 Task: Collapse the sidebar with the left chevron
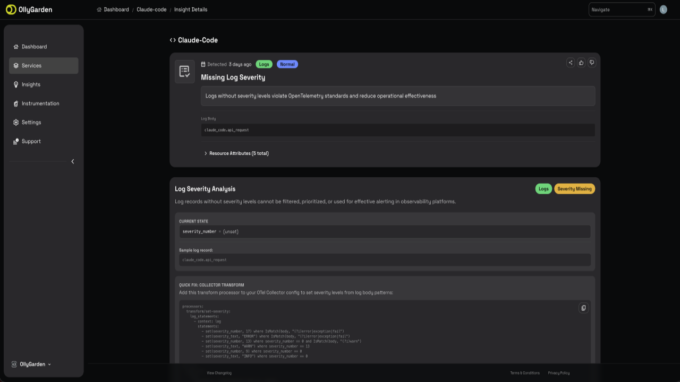click(73, 161)
